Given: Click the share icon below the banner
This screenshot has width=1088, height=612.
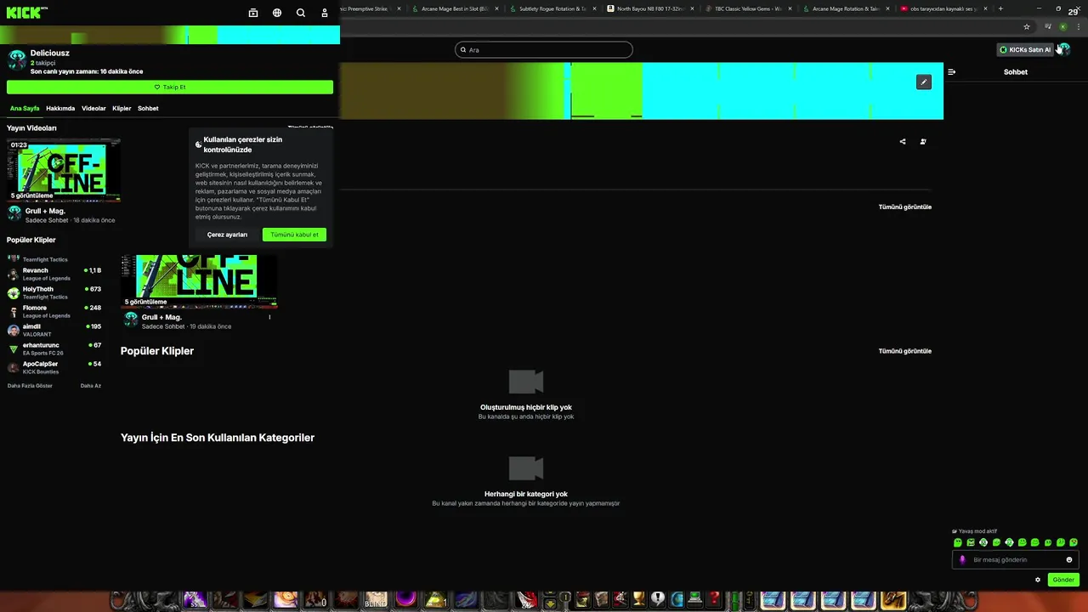Looking at the screenshot, I should (x=903, y=142).
